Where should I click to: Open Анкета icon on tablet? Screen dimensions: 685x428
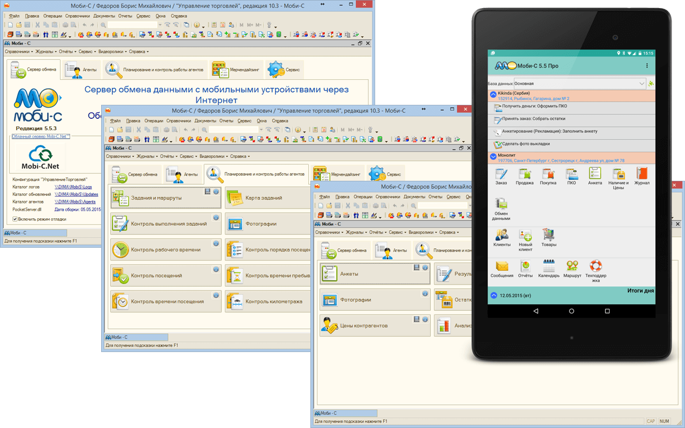coord(595,177)
